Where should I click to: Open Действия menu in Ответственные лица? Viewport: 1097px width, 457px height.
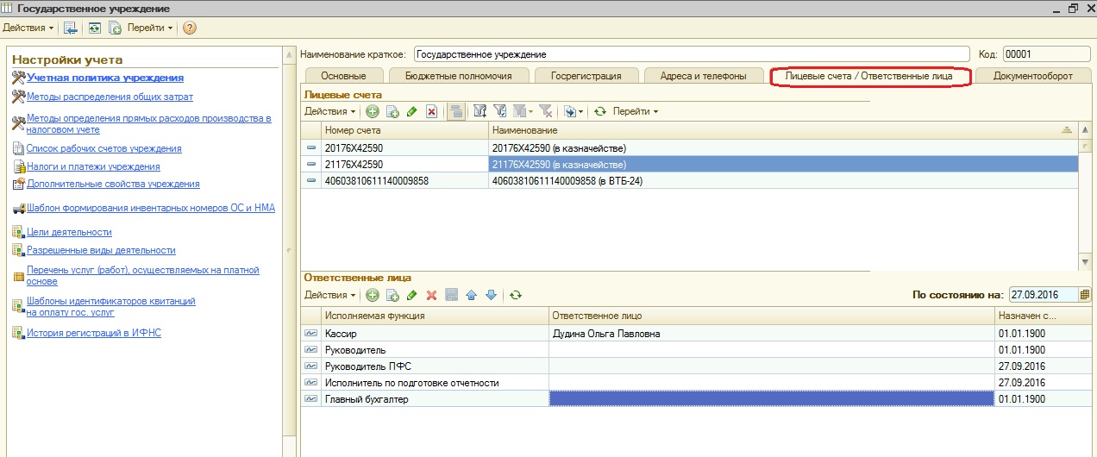(330, 295)
